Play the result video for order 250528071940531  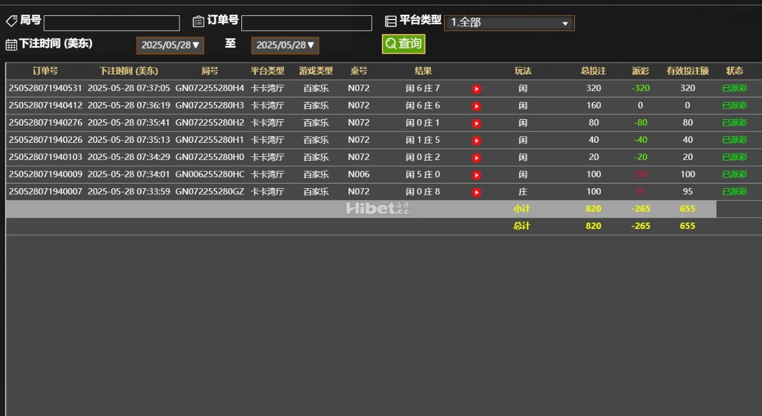coord(477,89)
